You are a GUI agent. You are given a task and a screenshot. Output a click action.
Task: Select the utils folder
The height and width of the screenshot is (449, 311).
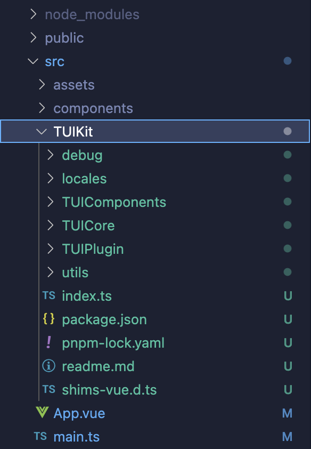tap(75, 272)
